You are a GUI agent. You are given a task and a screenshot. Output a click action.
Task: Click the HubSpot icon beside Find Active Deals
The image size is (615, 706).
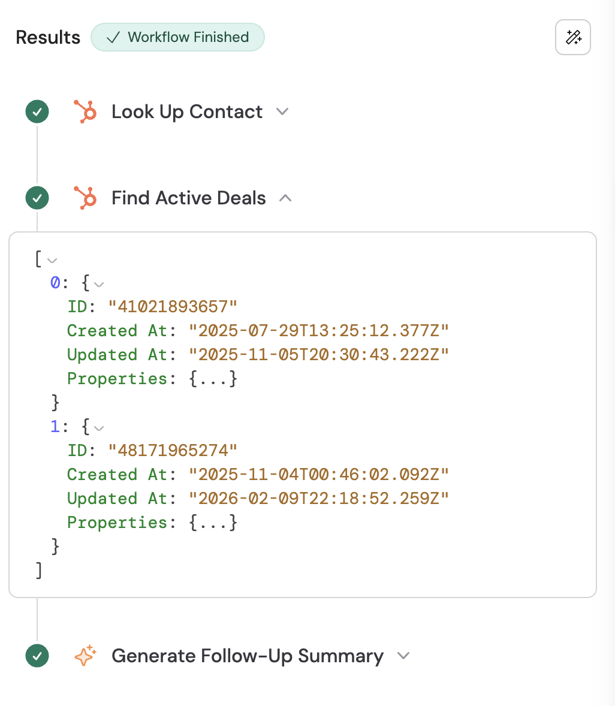click(x=85, y=198)
